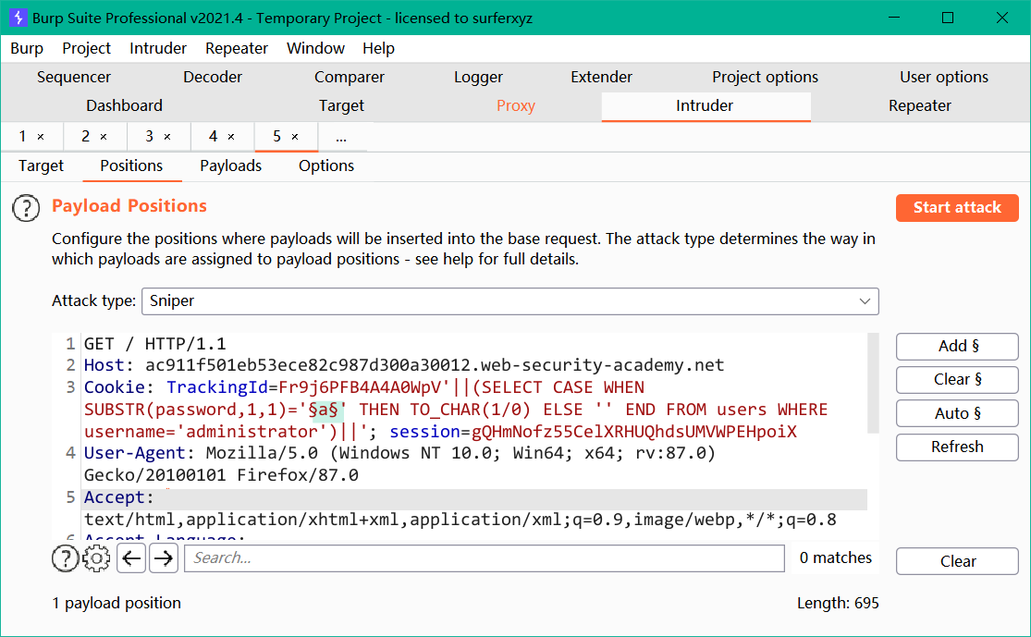Open the Options sub-tab
This screenshot has height=637, width=1031.
[x=326, y=165]
